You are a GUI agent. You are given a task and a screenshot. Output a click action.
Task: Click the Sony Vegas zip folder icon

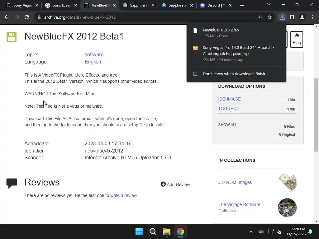coord(195,48)
